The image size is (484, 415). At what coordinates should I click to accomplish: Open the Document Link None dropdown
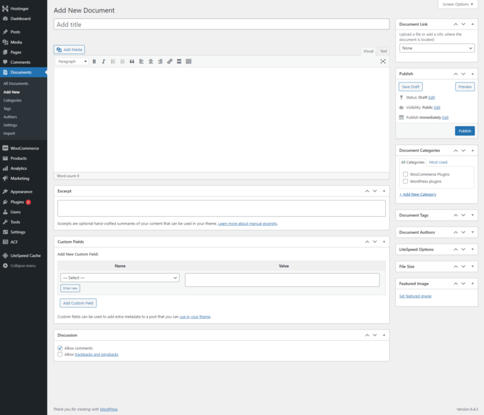(436, 48)
